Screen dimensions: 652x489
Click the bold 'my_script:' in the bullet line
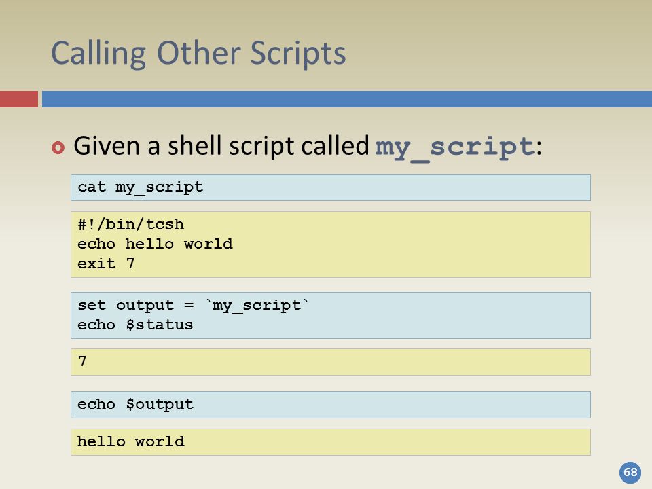tap(458, 147)
